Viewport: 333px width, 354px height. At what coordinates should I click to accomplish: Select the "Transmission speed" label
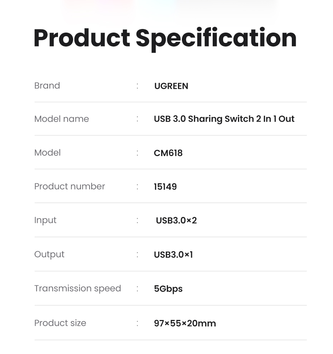point(77,288)
